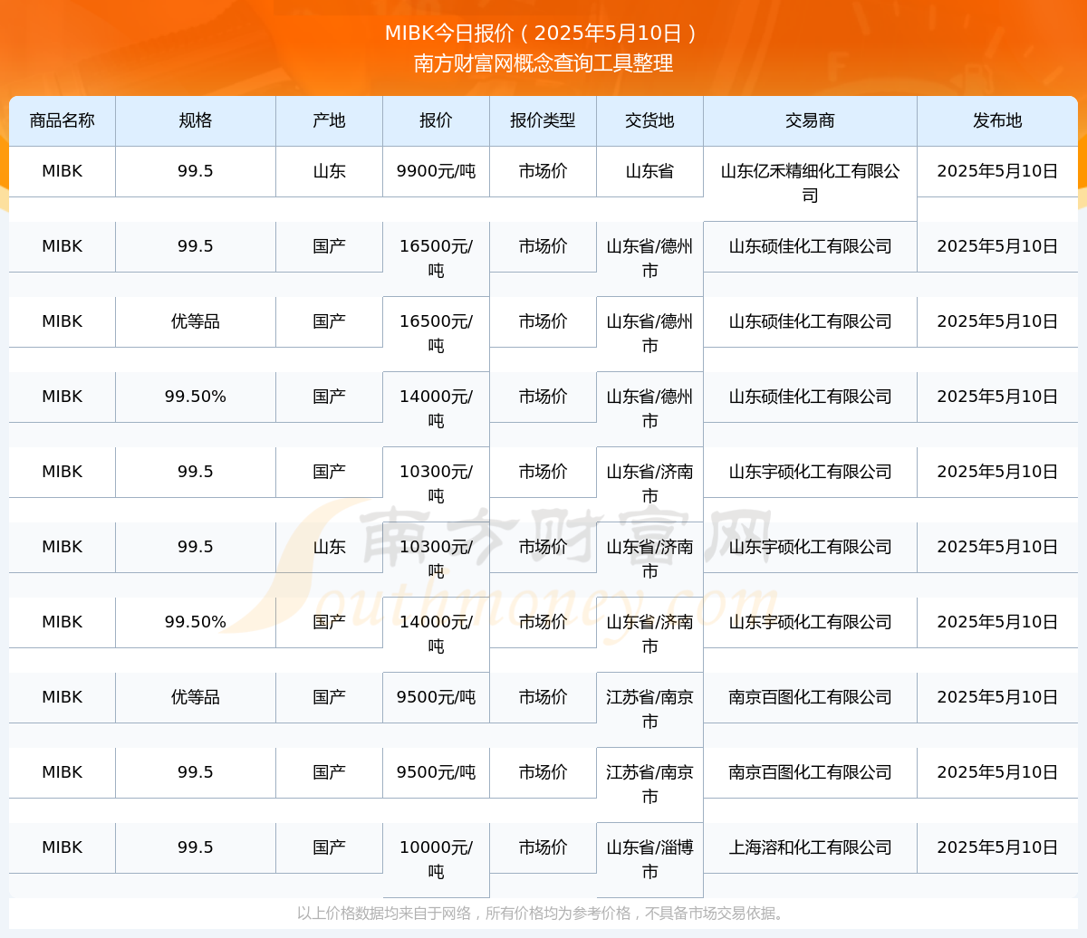Click 山东硕佳化工有限公司 in the 优等品 row

[811, 321]
